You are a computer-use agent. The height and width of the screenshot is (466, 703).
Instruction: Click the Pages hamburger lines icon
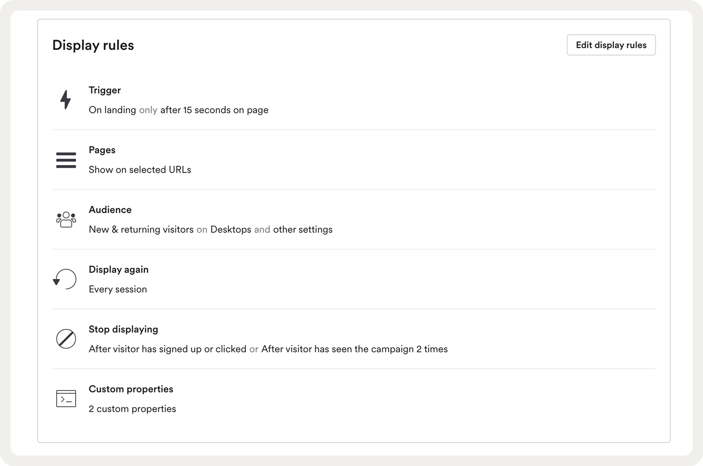pos(66,160)
